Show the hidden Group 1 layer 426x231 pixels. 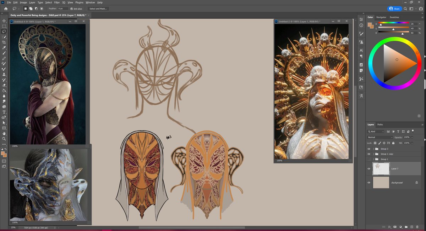[x=369, y=159]
